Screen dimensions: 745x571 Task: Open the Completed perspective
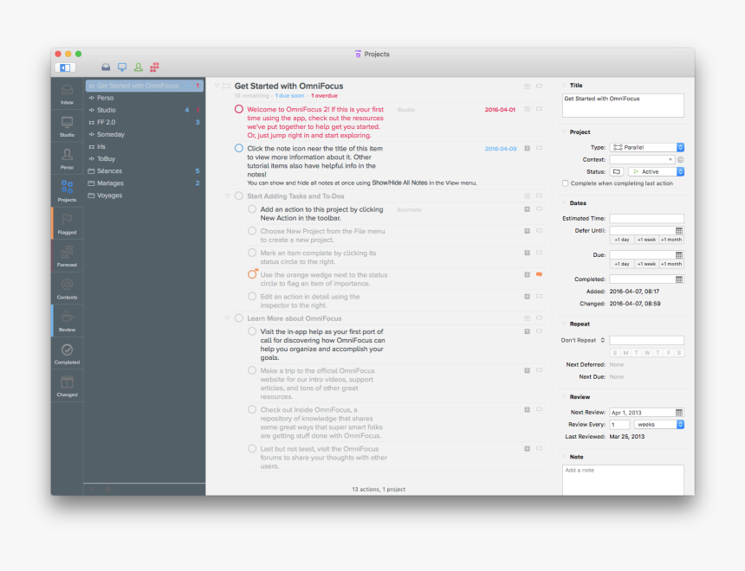pos(67,353)
